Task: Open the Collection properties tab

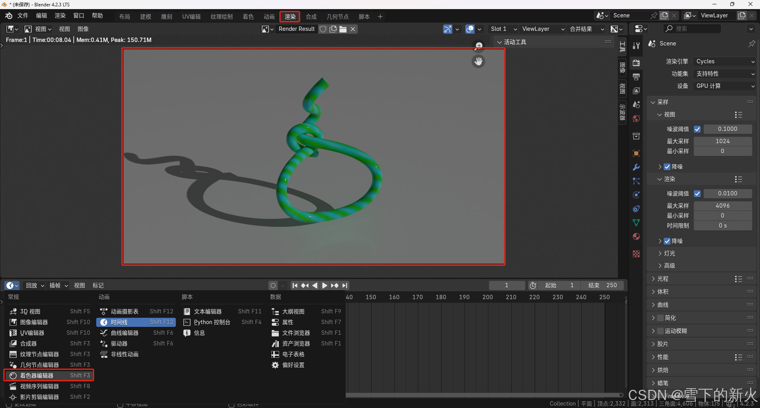Action: click(x=636, y=136)
